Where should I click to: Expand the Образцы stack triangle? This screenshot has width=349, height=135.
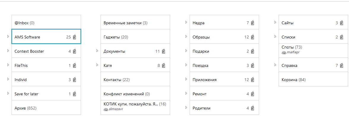186,37
